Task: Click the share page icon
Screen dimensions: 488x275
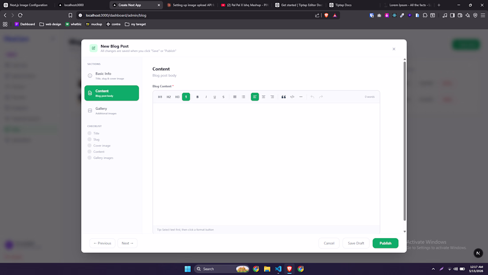Action: [317, 15]
